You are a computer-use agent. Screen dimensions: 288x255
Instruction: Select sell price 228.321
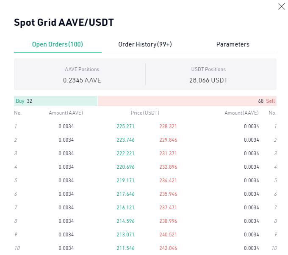168,126
